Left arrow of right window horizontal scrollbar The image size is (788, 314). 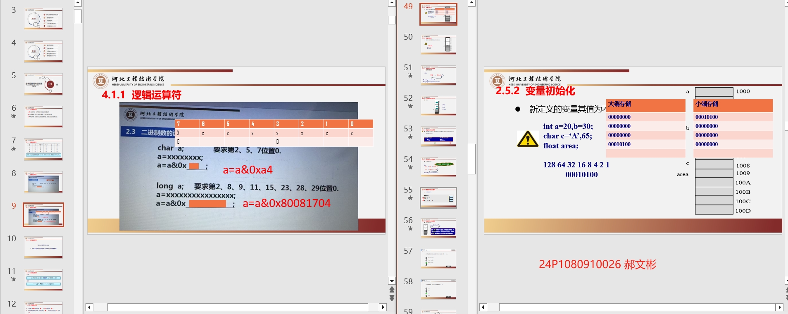point(483,307)
